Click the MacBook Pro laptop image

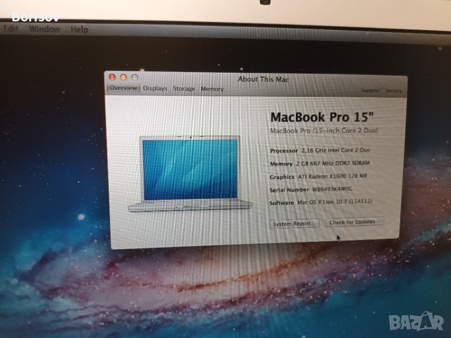coord(190,174)
